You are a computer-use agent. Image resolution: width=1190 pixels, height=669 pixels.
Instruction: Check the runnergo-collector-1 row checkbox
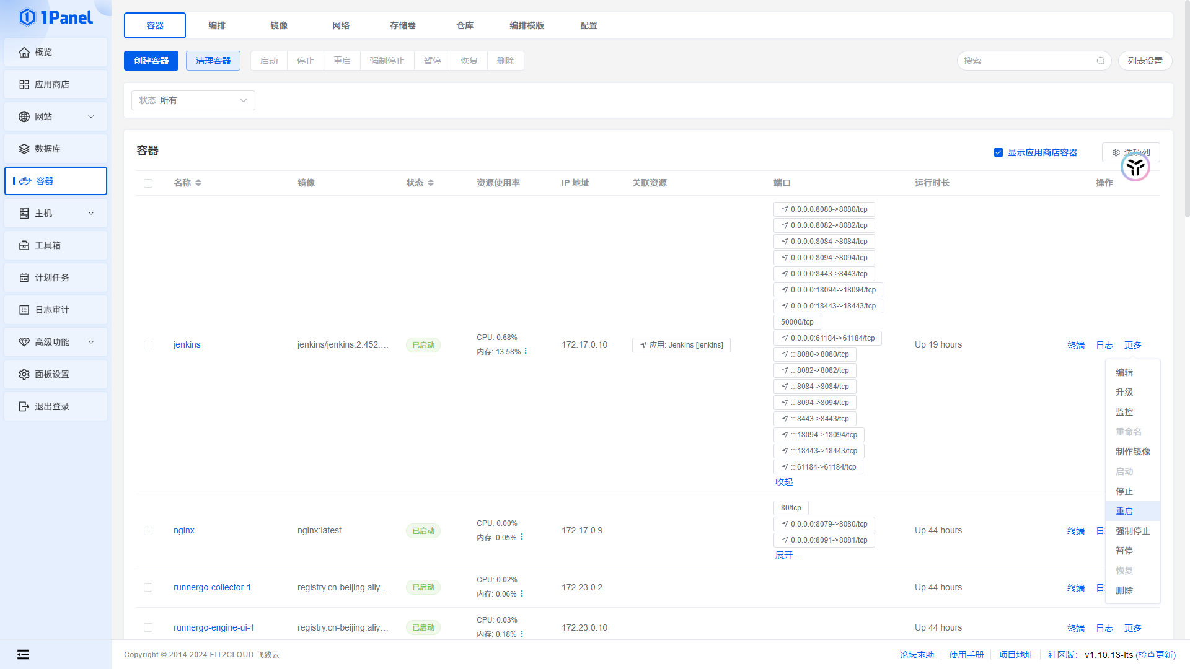(x=148, y=587)
